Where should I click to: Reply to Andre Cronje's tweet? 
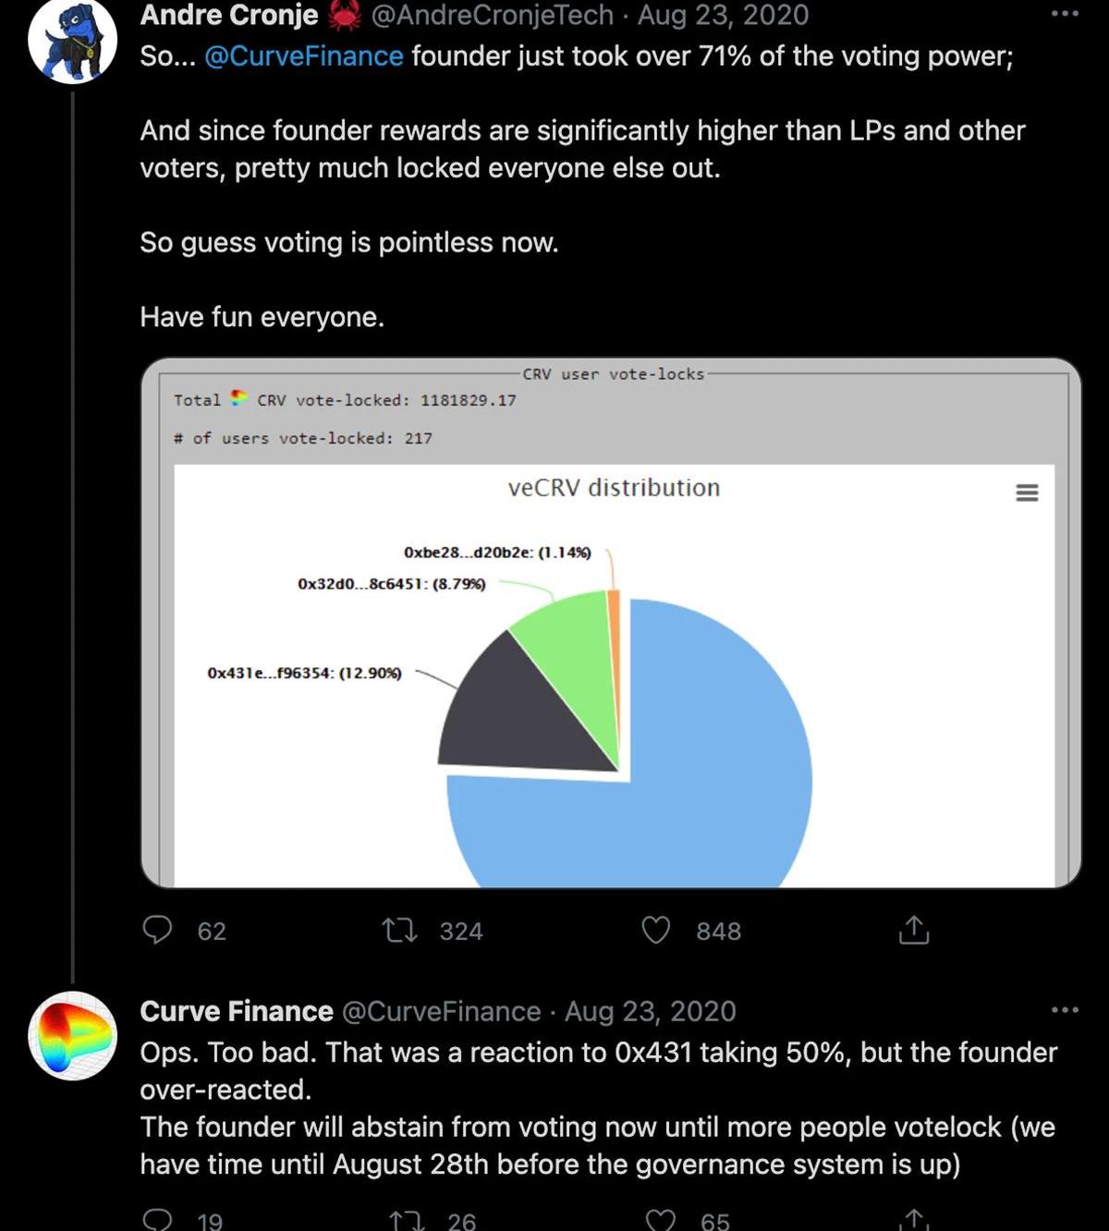tap(157, 929)
